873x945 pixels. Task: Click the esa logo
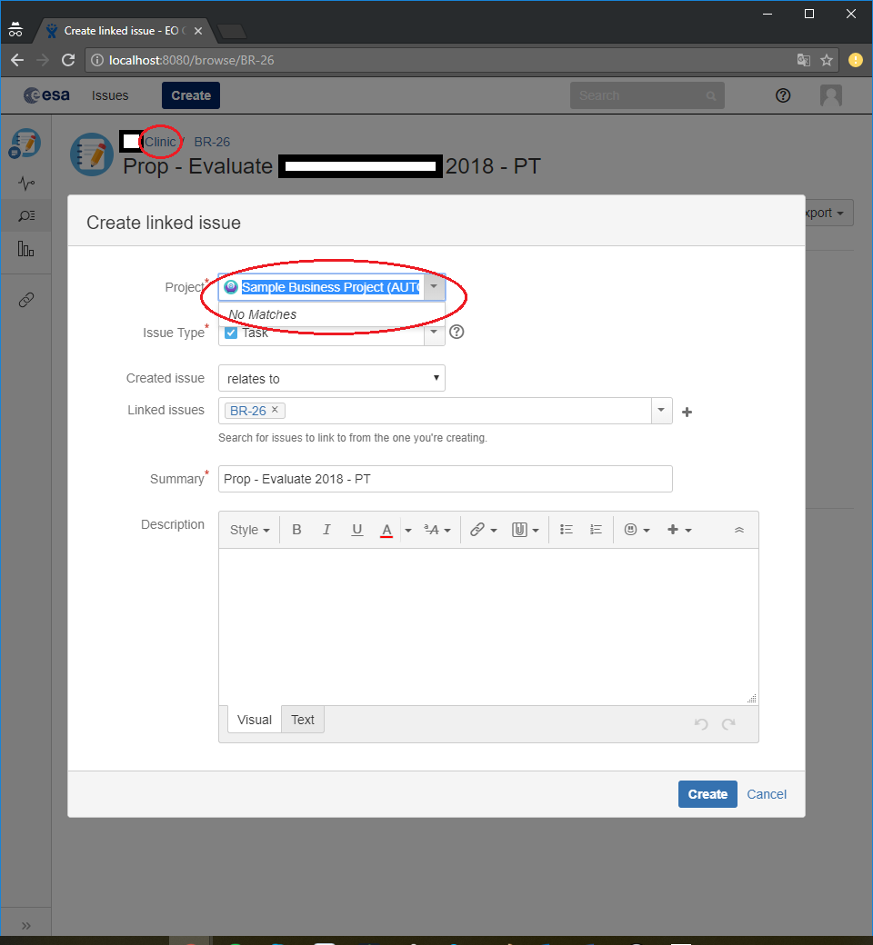tap(46, 95)
